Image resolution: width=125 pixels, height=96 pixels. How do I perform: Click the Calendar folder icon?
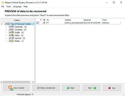(13, 27)
